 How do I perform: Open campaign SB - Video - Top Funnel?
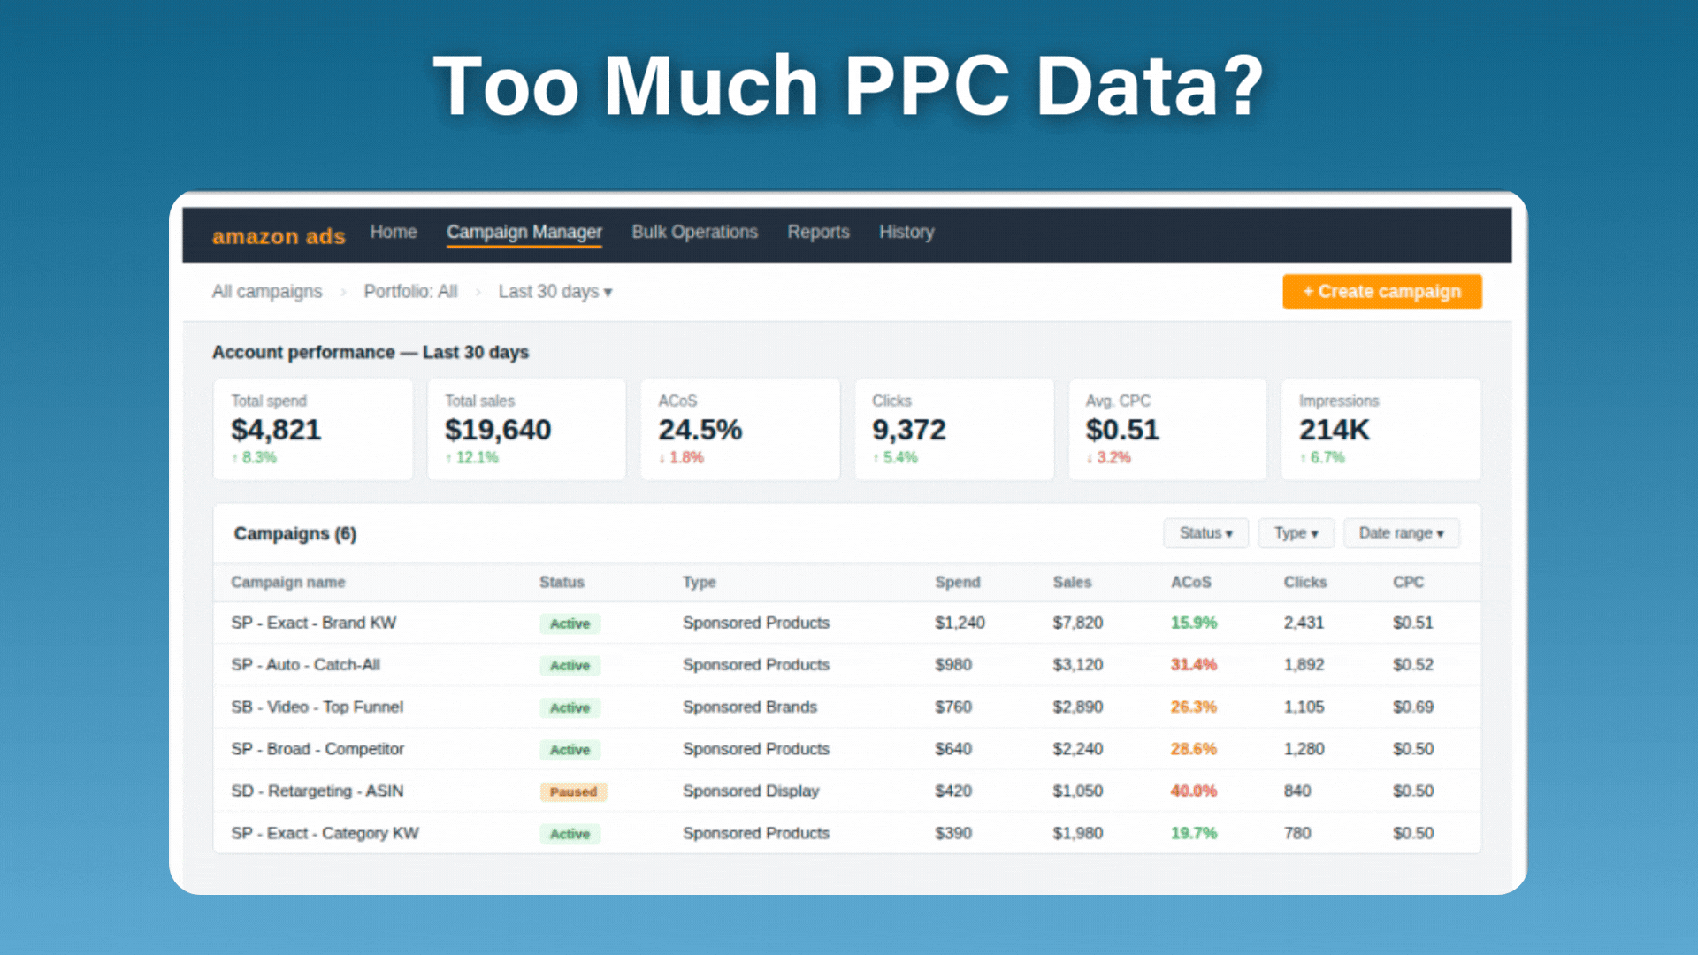[x=317, y=707]
